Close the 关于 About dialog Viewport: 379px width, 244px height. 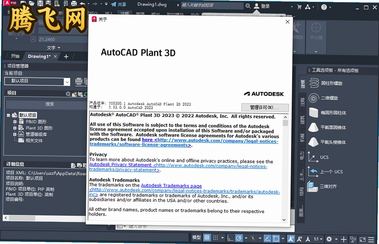[288, 22]
